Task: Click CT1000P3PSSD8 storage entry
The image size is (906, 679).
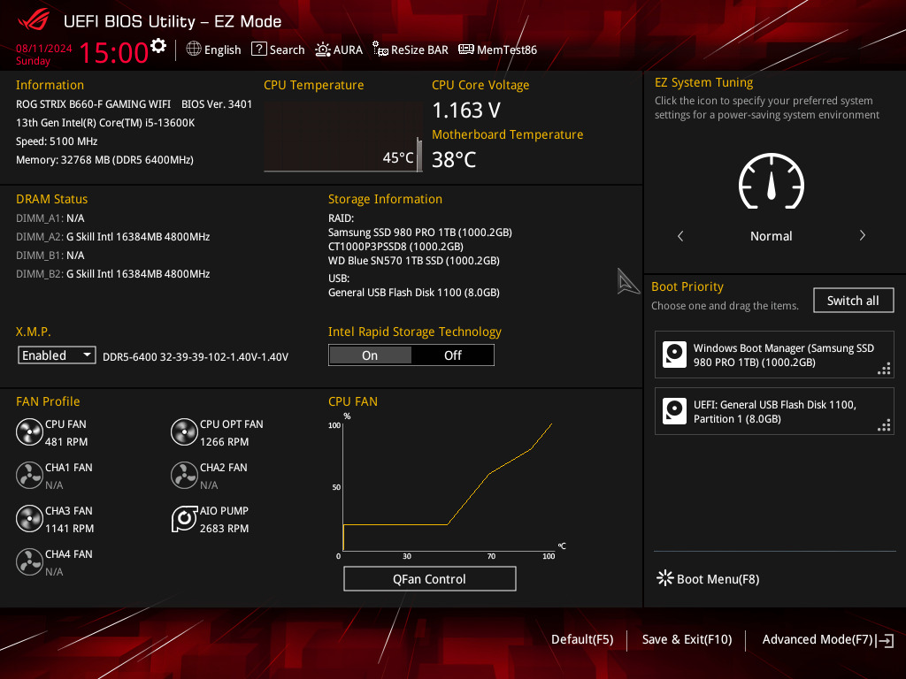Action: [395, 247]
